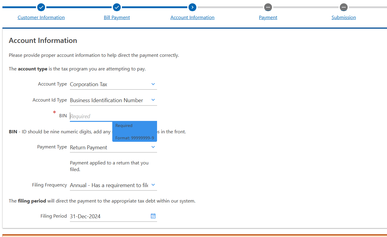Go back to the Bill Payment step
387x237 pixels.
pos(116,17)
